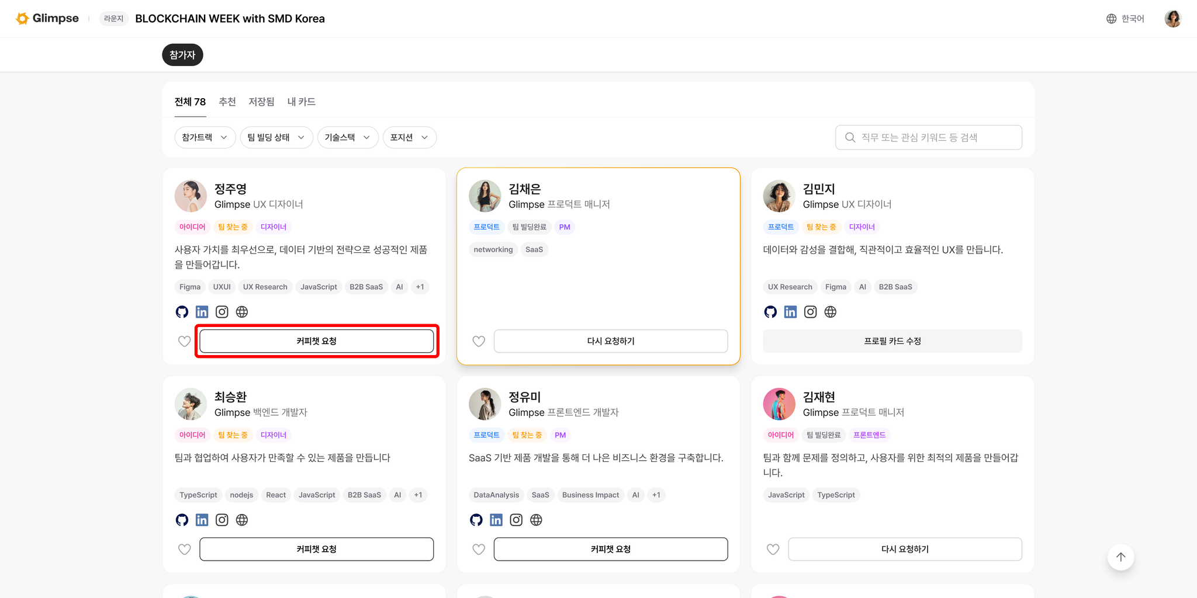Switch to the 내 카드 tab
Image resolution: width=1197 pixels, height=598 pixels.
[301, 102]
